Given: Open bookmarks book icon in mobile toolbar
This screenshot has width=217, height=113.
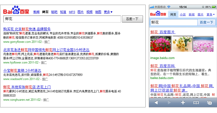Looking at the screenshot, I should (196, 103).
